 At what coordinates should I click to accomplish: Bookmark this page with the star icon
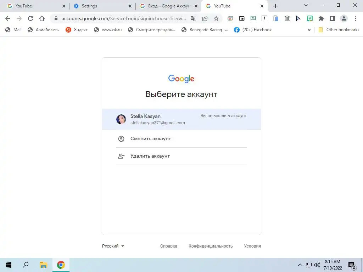click(x=216, y=18)
